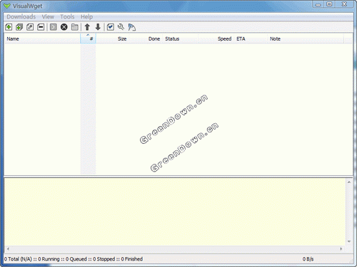Screen dimensions: 357x267
Task: Click log pane scroll up arrow
Action: [349, 182]
